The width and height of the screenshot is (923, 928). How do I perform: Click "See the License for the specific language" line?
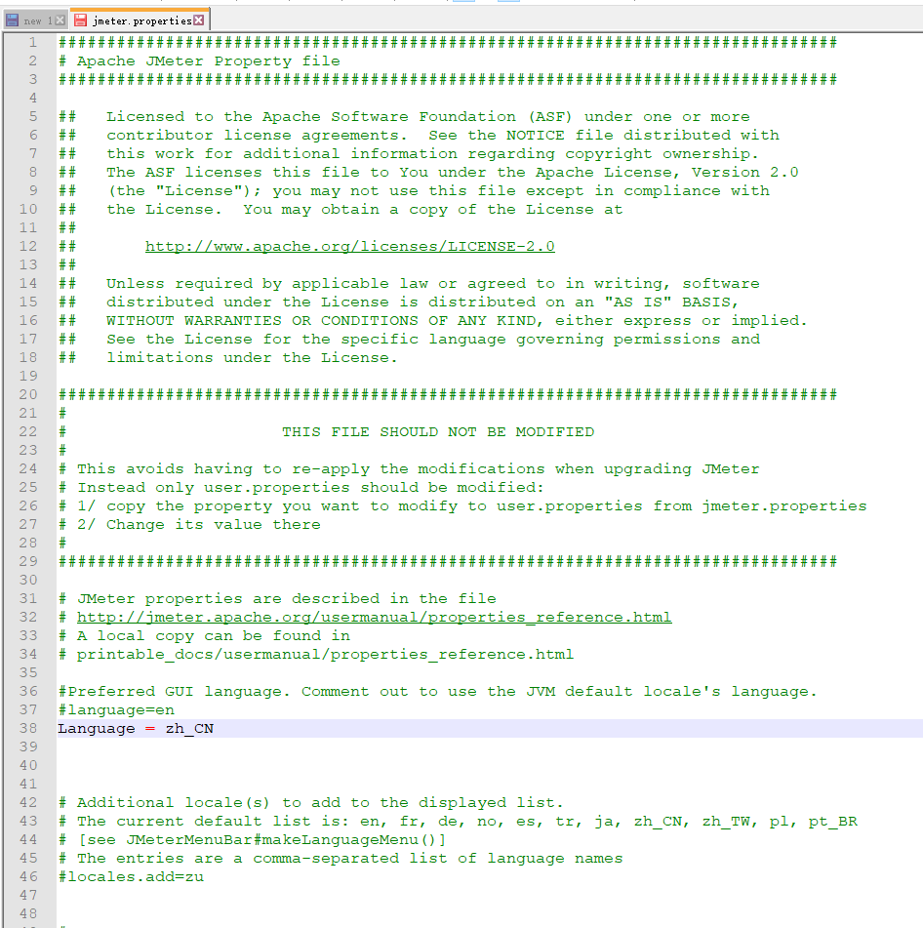pyautogui.click(x=433, y=340)
